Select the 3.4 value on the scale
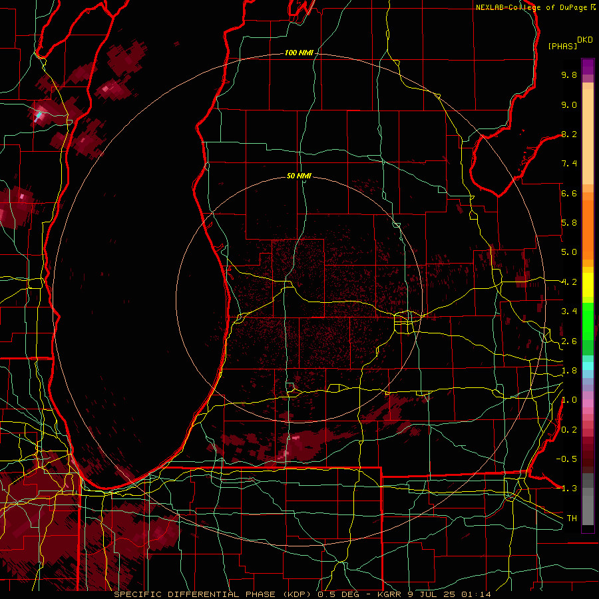 (x=569, y=311)
